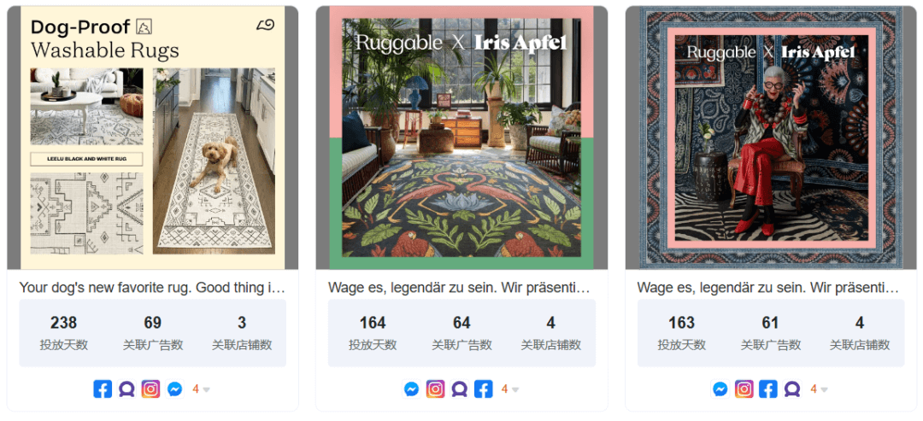This screenshot has height=421, width=923.
Task: Expand platform count arrow on middle card
Action: click(x=515, y=389)
